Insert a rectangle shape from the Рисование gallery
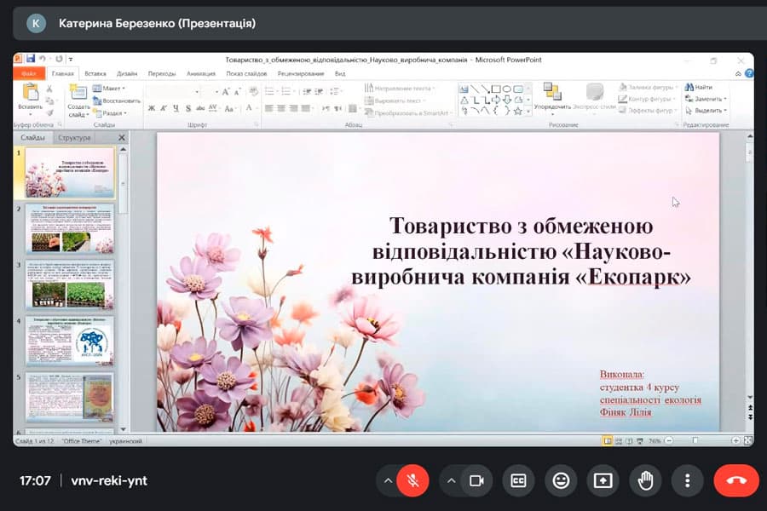 pyautogui.click(x=496, y=89)
